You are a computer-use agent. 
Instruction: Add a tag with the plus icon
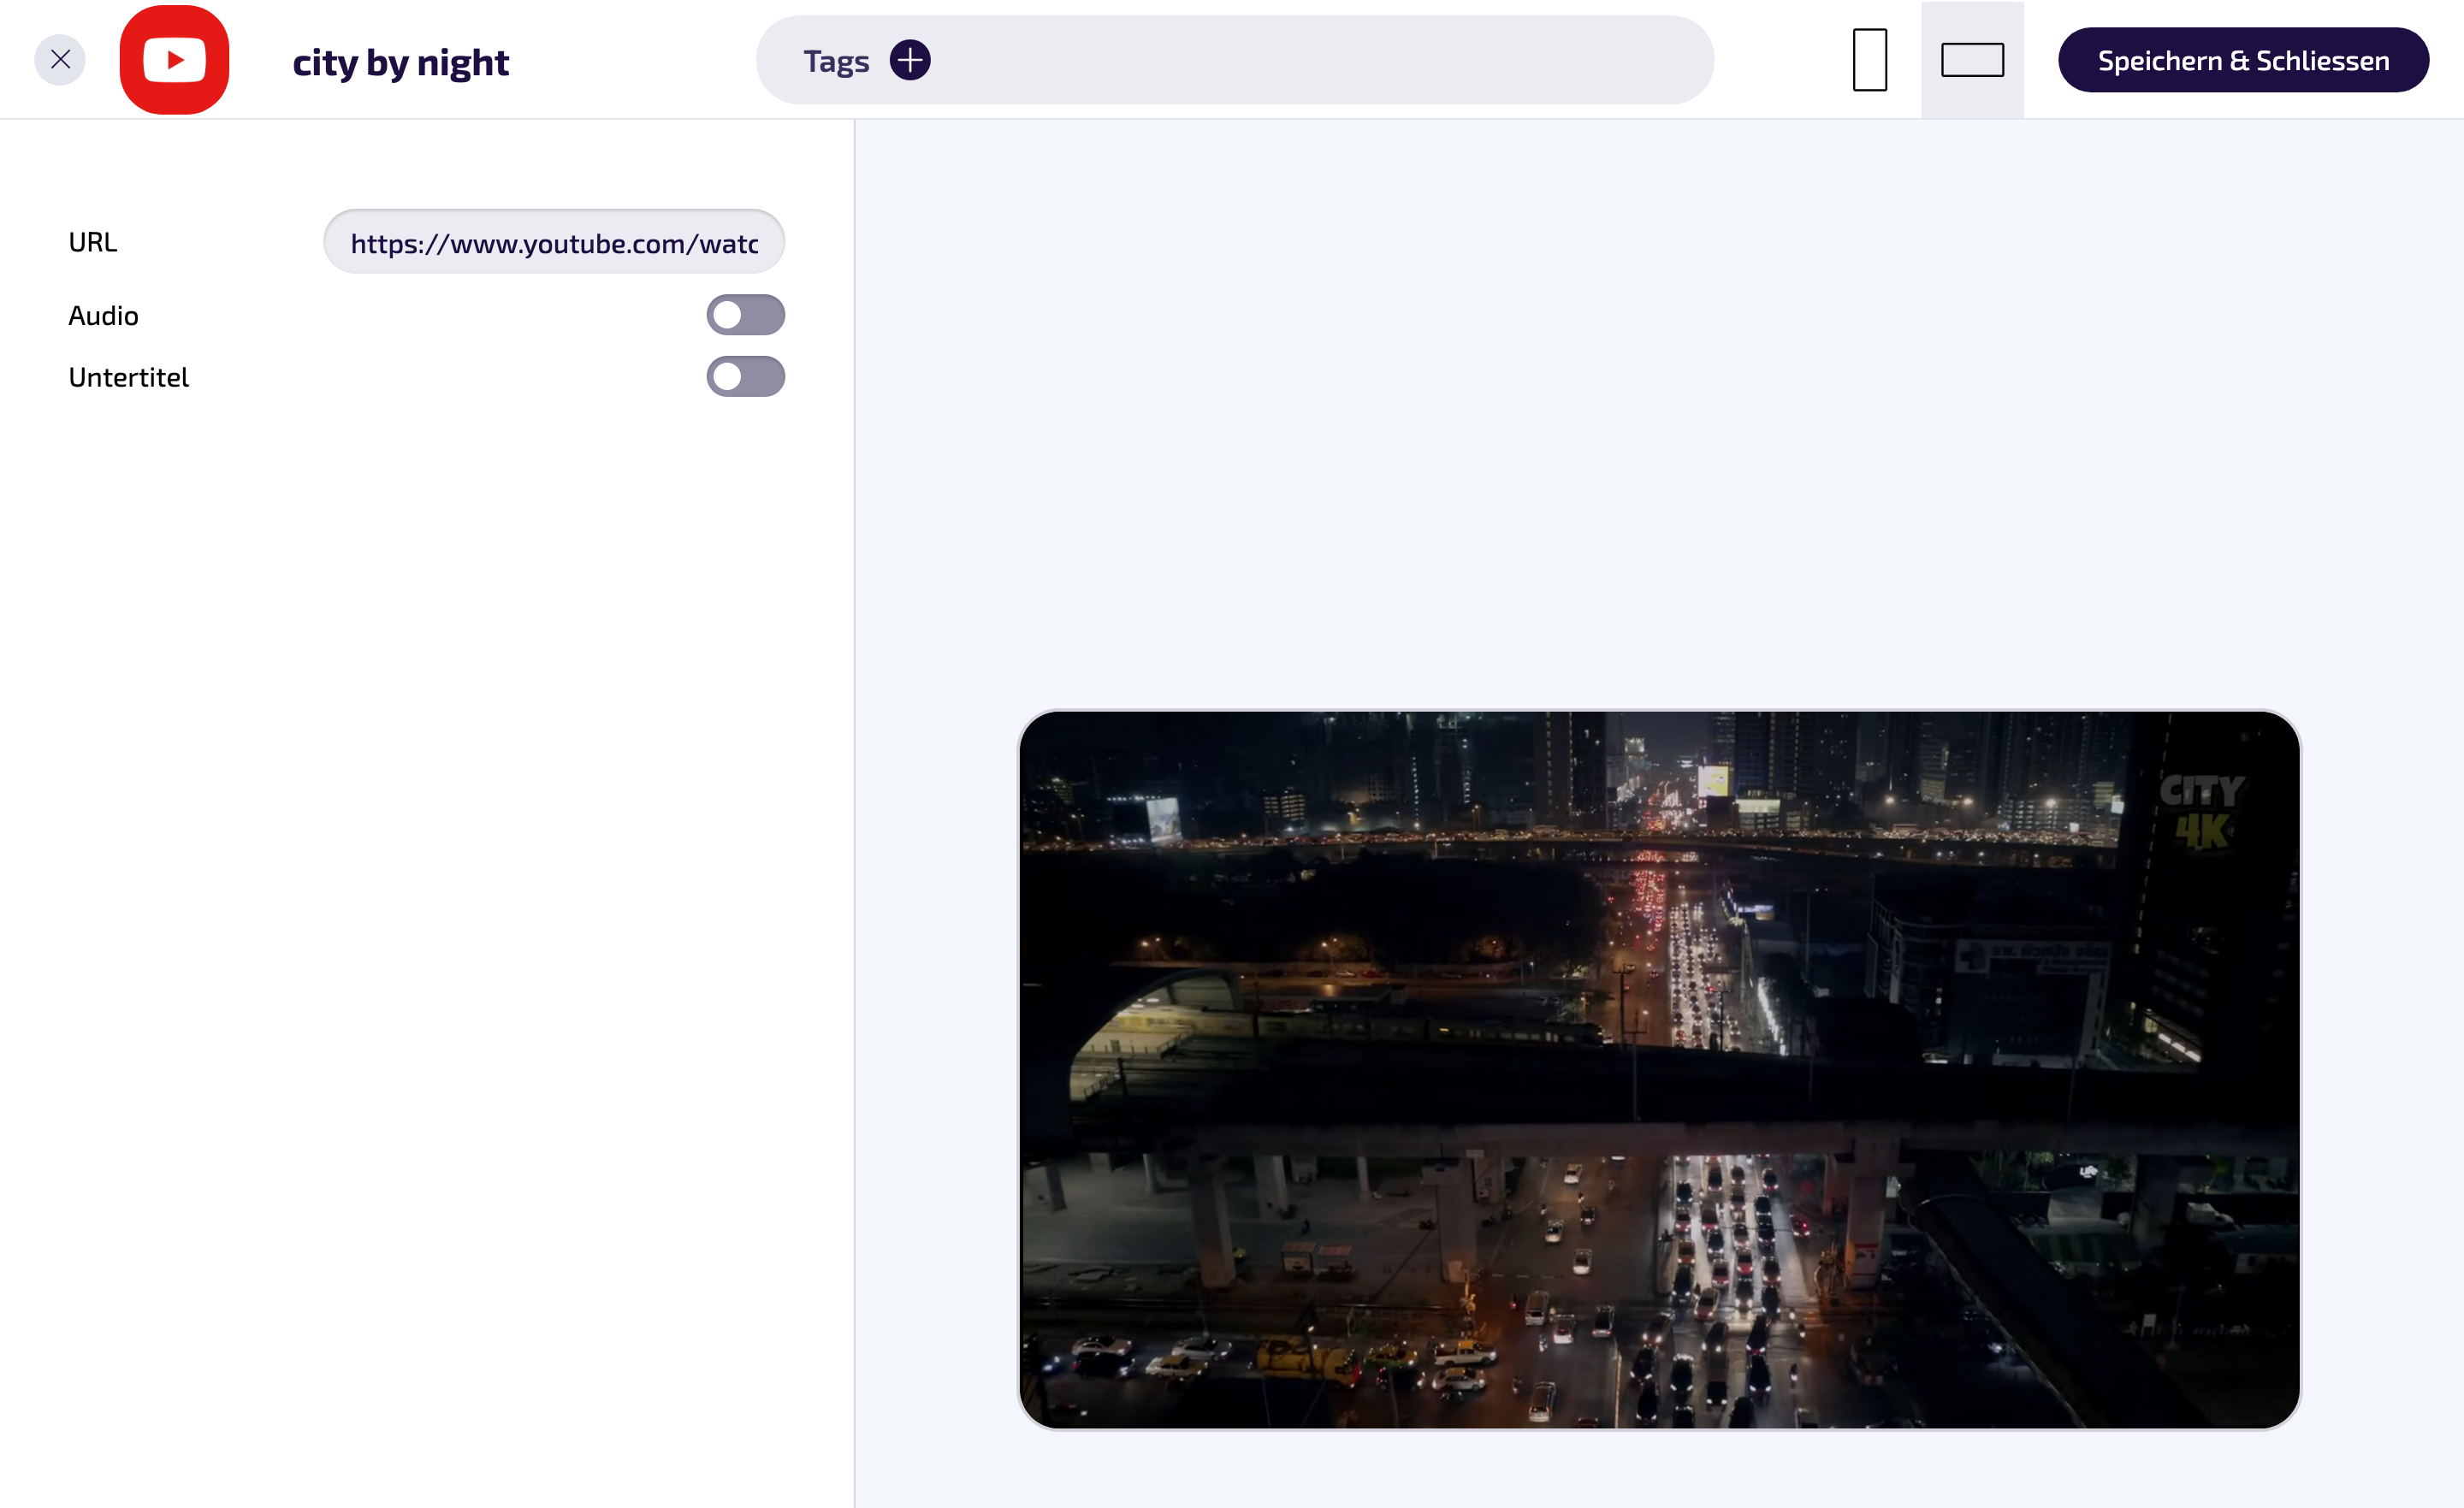910,60
